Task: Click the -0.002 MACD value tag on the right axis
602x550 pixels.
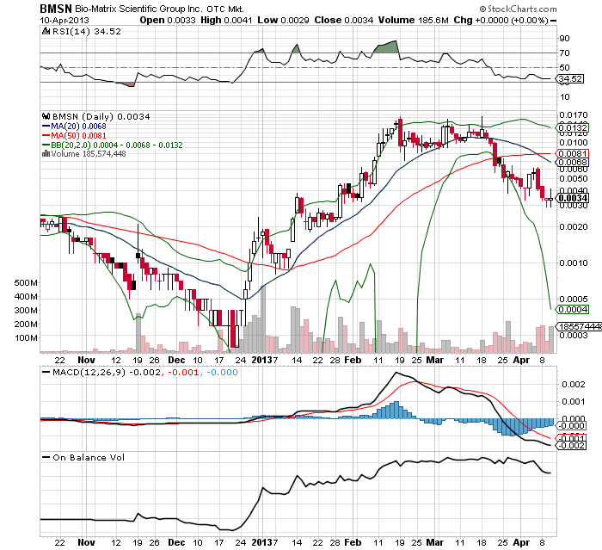Action: tap(571, 446)
